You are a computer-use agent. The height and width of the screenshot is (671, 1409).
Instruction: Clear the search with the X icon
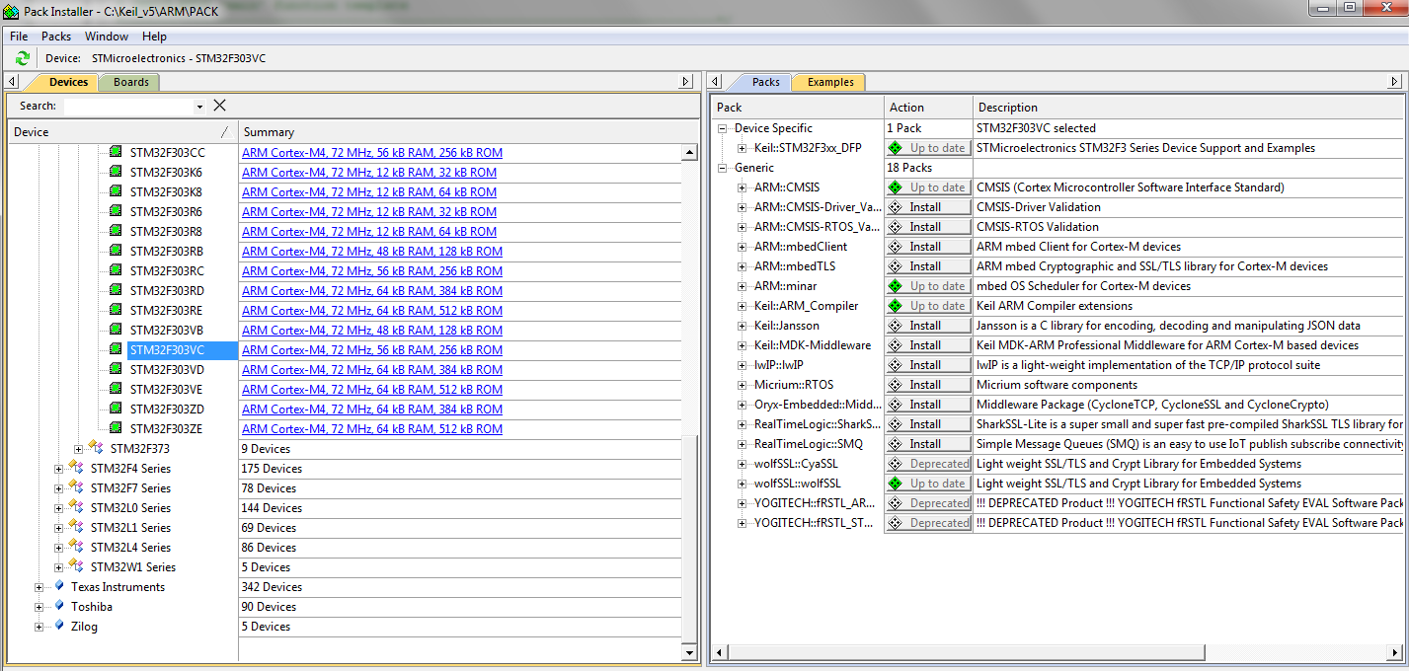[x=219, y=106]
